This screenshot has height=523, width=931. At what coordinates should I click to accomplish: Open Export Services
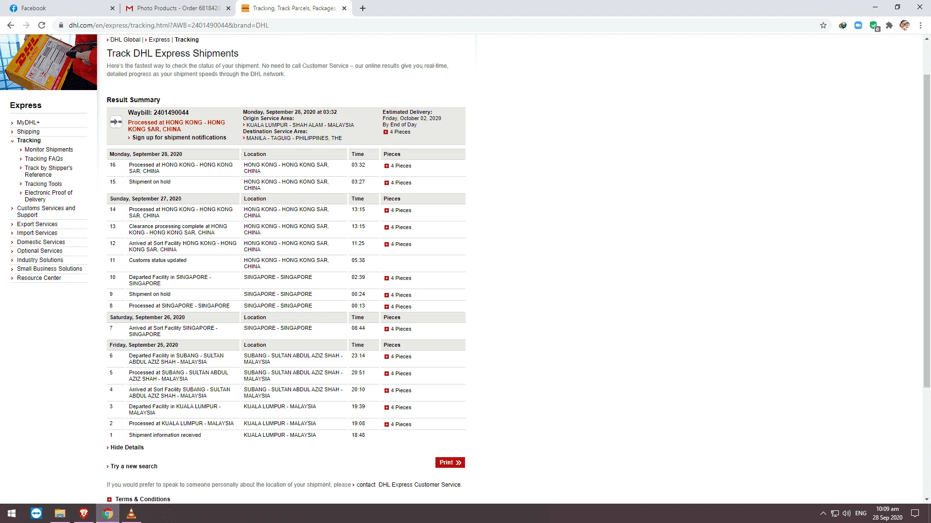(x=37, y=224)
